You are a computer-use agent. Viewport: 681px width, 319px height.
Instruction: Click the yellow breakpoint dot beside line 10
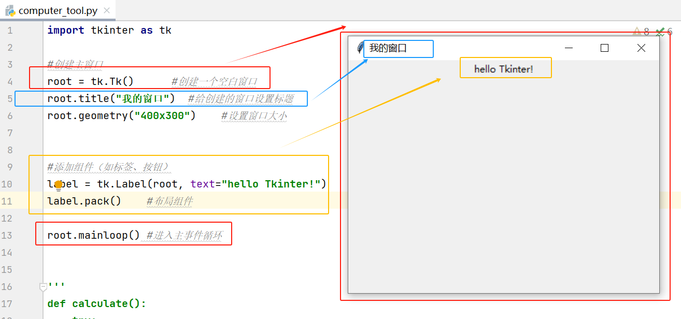[58, 184]
